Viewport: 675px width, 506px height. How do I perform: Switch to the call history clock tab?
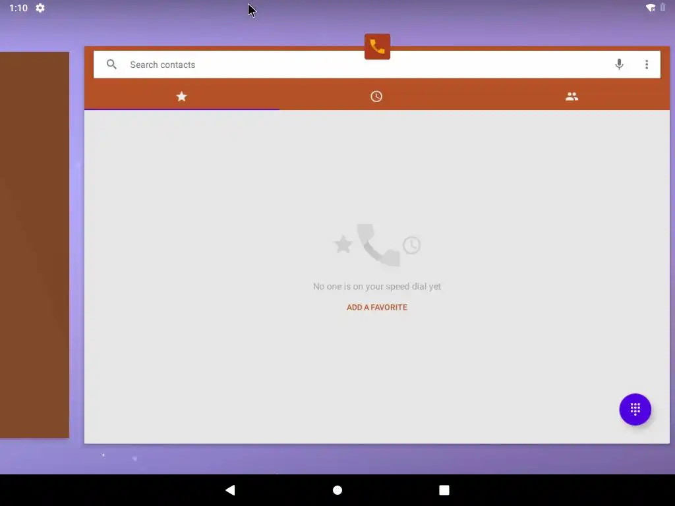[x=376, y=96]
